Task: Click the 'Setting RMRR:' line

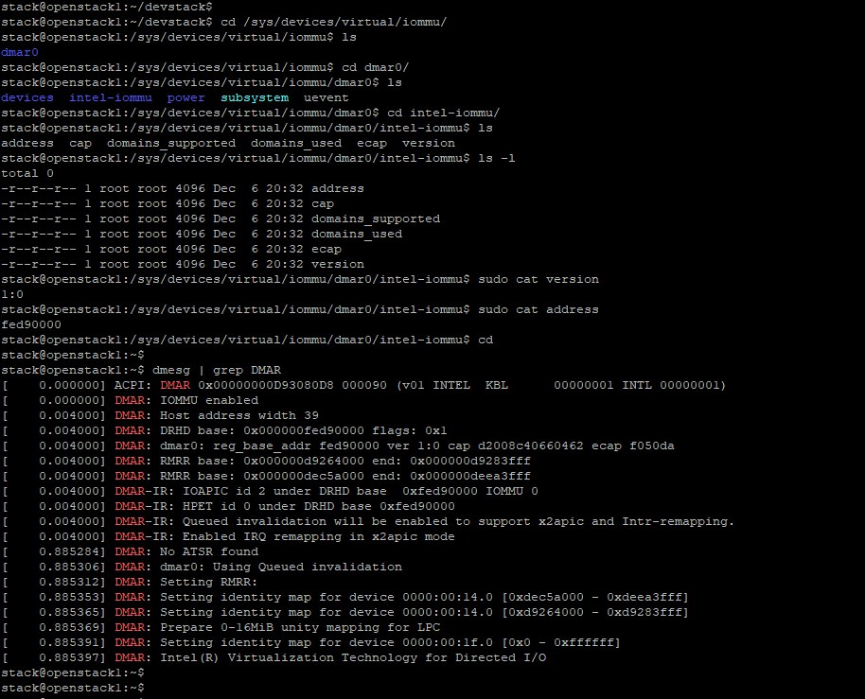Action: click(x=208, y=582)
